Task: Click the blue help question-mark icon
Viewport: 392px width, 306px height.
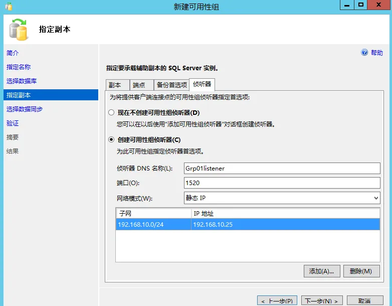Action: (x=364, y=52)
